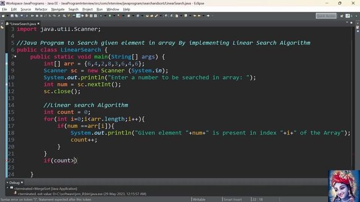Viewport: 360px width, 202px height.
Task: Click the Run launch icon with red mark
Action: pyautogui.click(x=119, y=16)
